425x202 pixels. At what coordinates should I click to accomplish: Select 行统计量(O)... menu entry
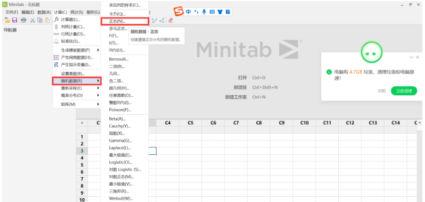tap(77, 34)
